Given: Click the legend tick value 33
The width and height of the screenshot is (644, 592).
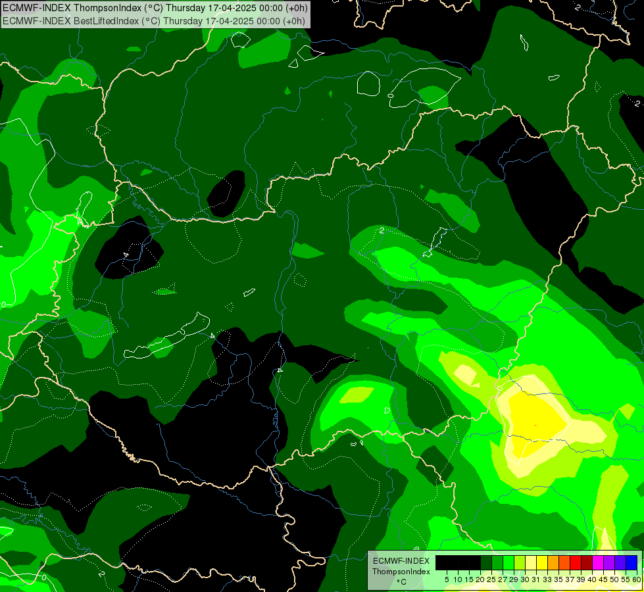Looking at the screenshot, I should point(547,580).
